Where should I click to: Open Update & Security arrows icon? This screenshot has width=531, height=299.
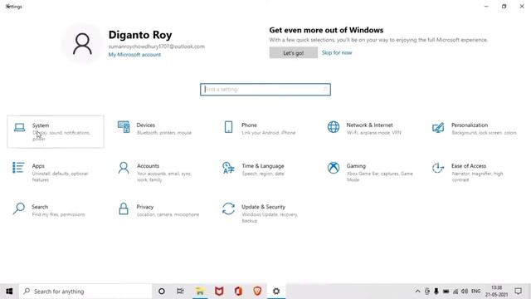pos(229,208)
